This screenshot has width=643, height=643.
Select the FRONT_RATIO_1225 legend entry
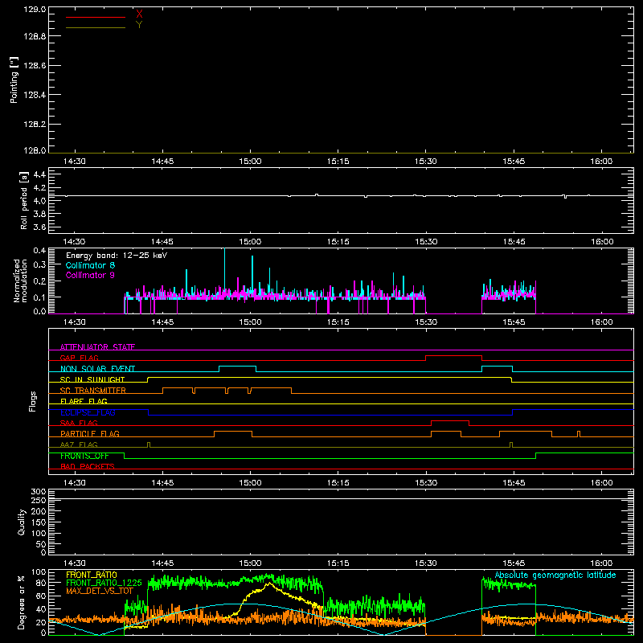click(104, 583)
